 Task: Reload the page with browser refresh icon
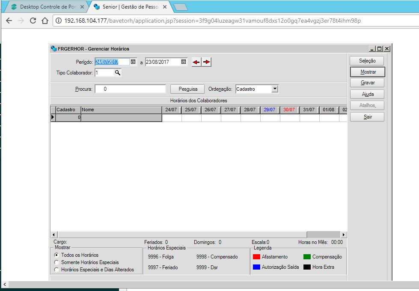tap(33, 21)
